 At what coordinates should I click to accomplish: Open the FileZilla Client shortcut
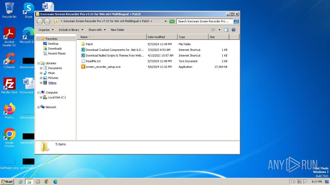(x=9, y=86)
